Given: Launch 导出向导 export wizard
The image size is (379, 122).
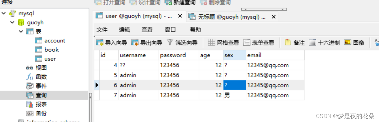Looking at the screenshot, I should [147, 42].
